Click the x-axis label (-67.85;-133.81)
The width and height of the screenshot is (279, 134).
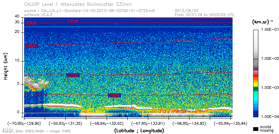point(148,123)
